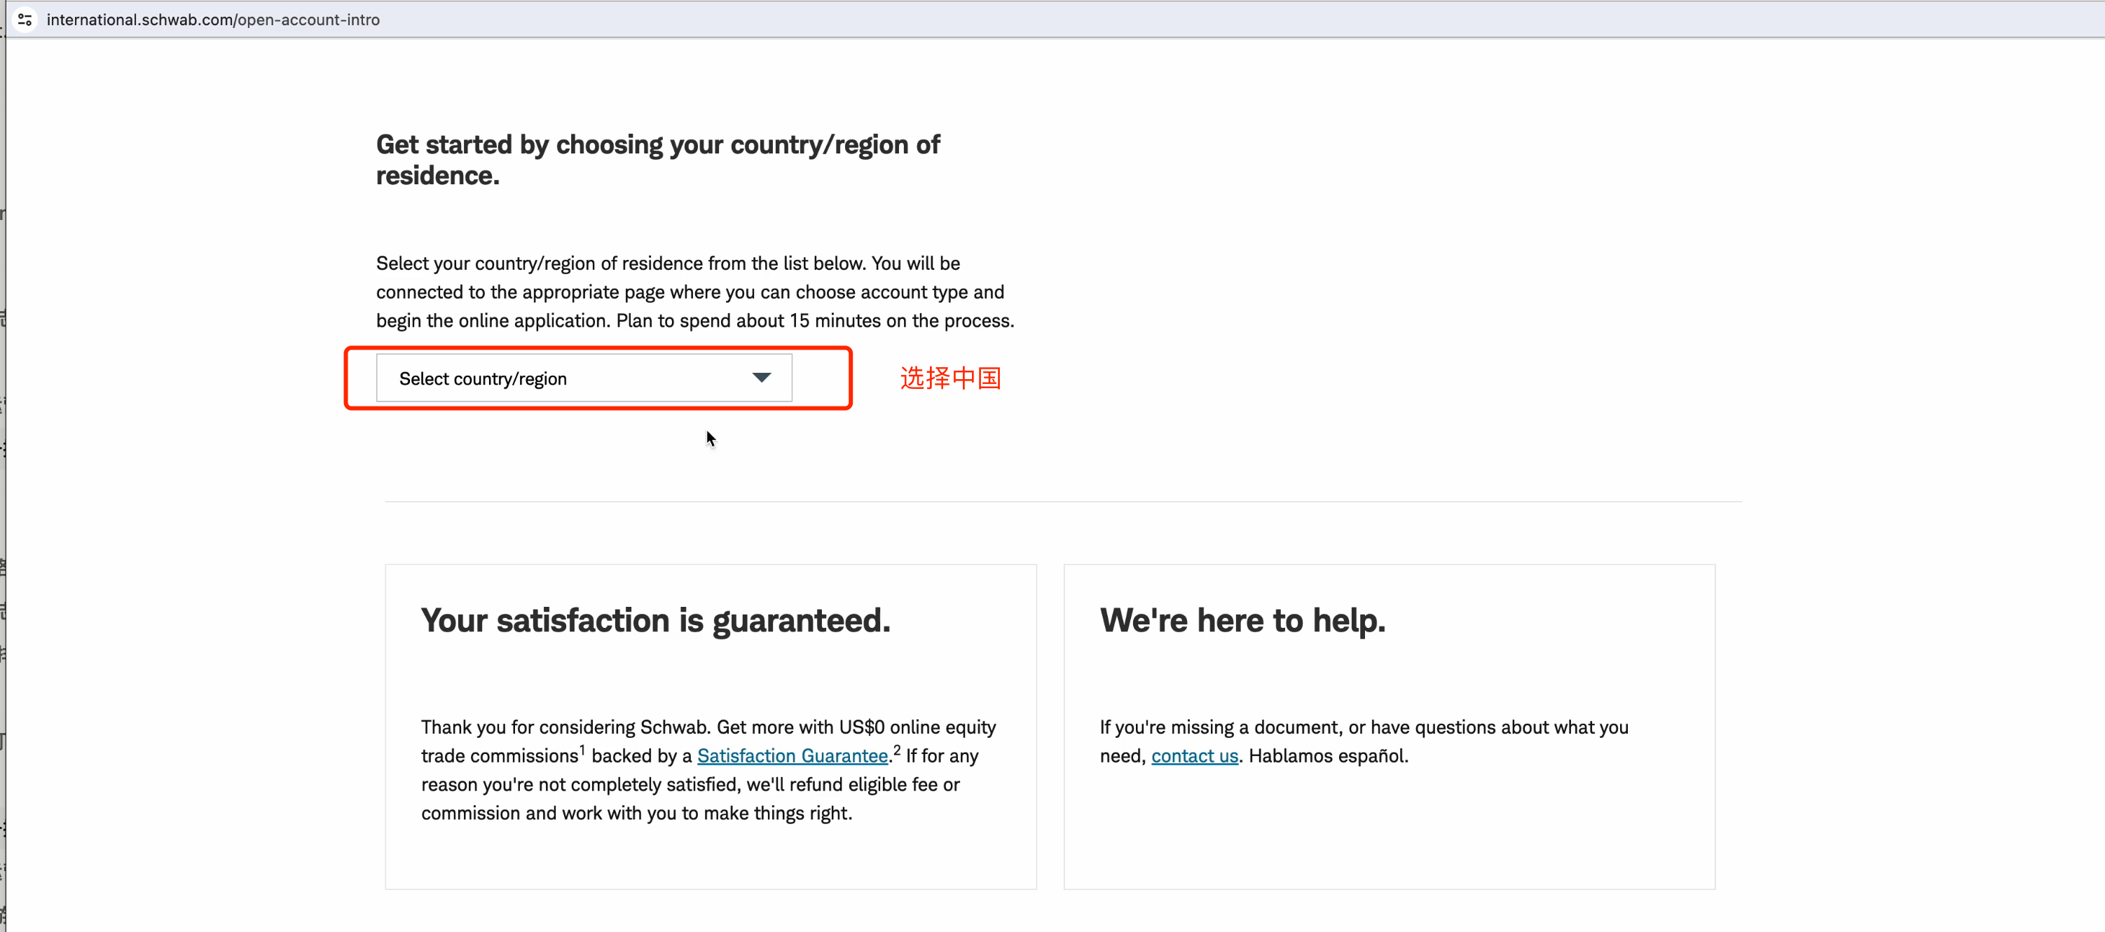Screen dimensions: 2105x932
Task: Click footnote superscript 2 after Satisfaction Guarantee
Action: pos(896,749)
